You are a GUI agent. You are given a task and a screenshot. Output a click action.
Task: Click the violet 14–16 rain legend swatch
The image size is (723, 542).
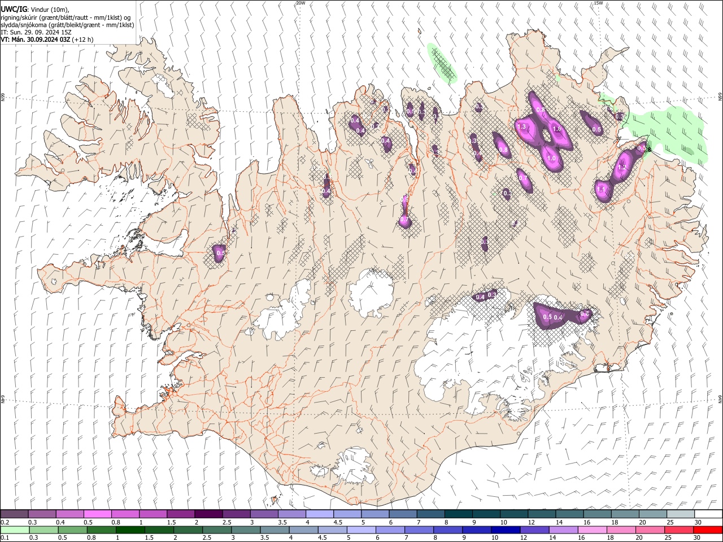click(562, 530)
